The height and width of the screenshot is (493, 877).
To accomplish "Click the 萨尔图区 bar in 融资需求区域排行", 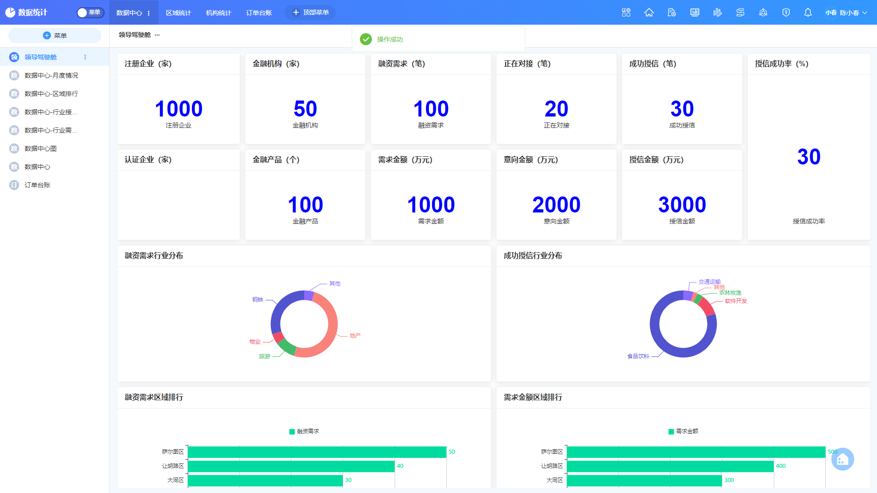I will click(x=317, y=452).
